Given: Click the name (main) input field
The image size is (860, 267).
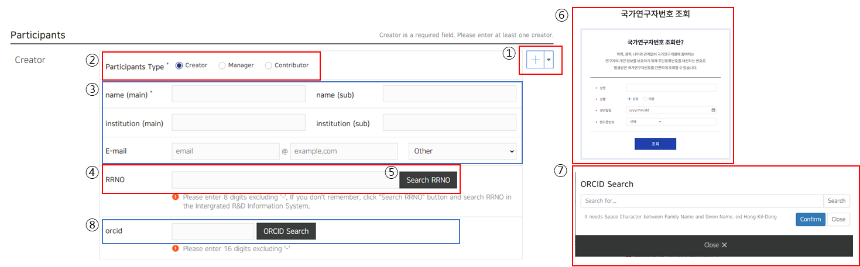Looking at the screenshot, I should pos(238,94).
